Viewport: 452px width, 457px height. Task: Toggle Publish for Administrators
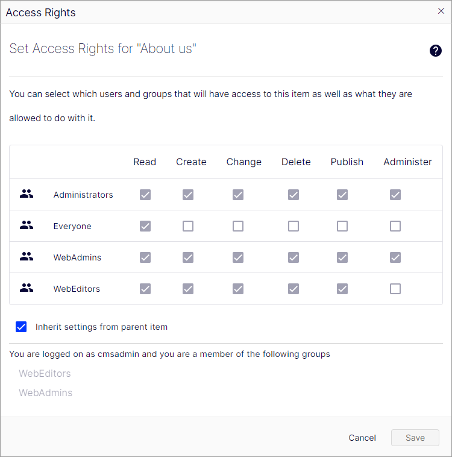pyautogui.click(x=342, y=195)
